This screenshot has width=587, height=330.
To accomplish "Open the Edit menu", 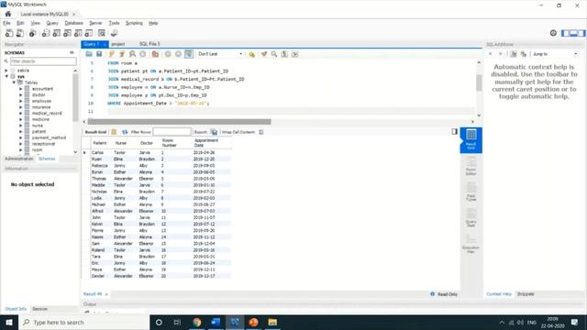I will point(20,23).
